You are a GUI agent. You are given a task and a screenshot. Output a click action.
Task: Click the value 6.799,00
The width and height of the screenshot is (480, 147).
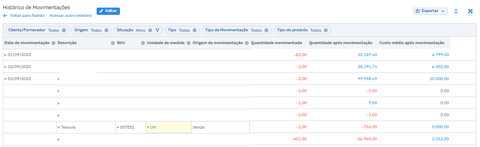(440, 55)
